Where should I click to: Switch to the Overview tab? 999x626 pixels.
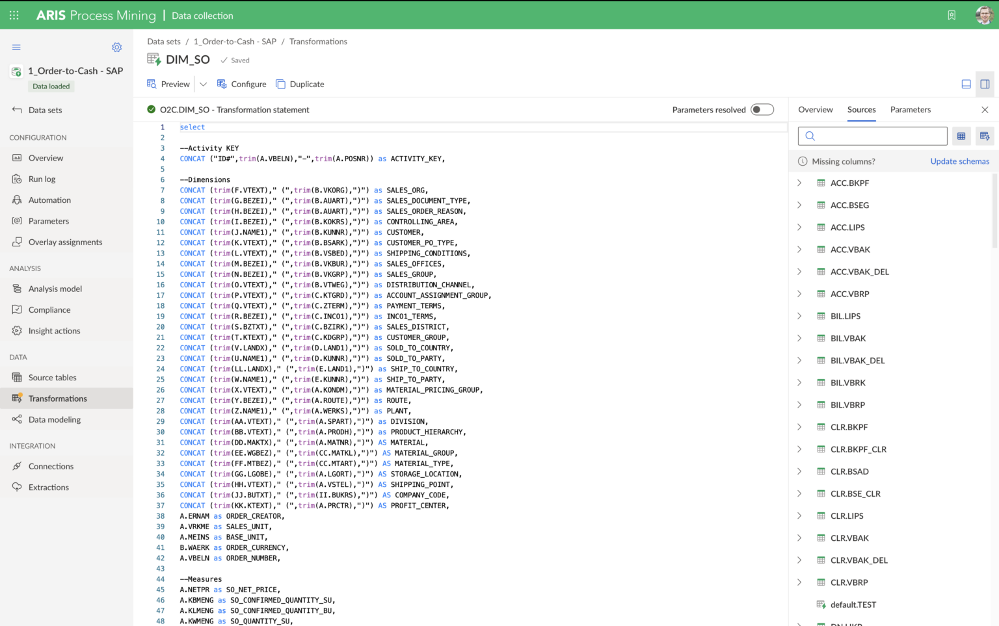tap(816, 109)
